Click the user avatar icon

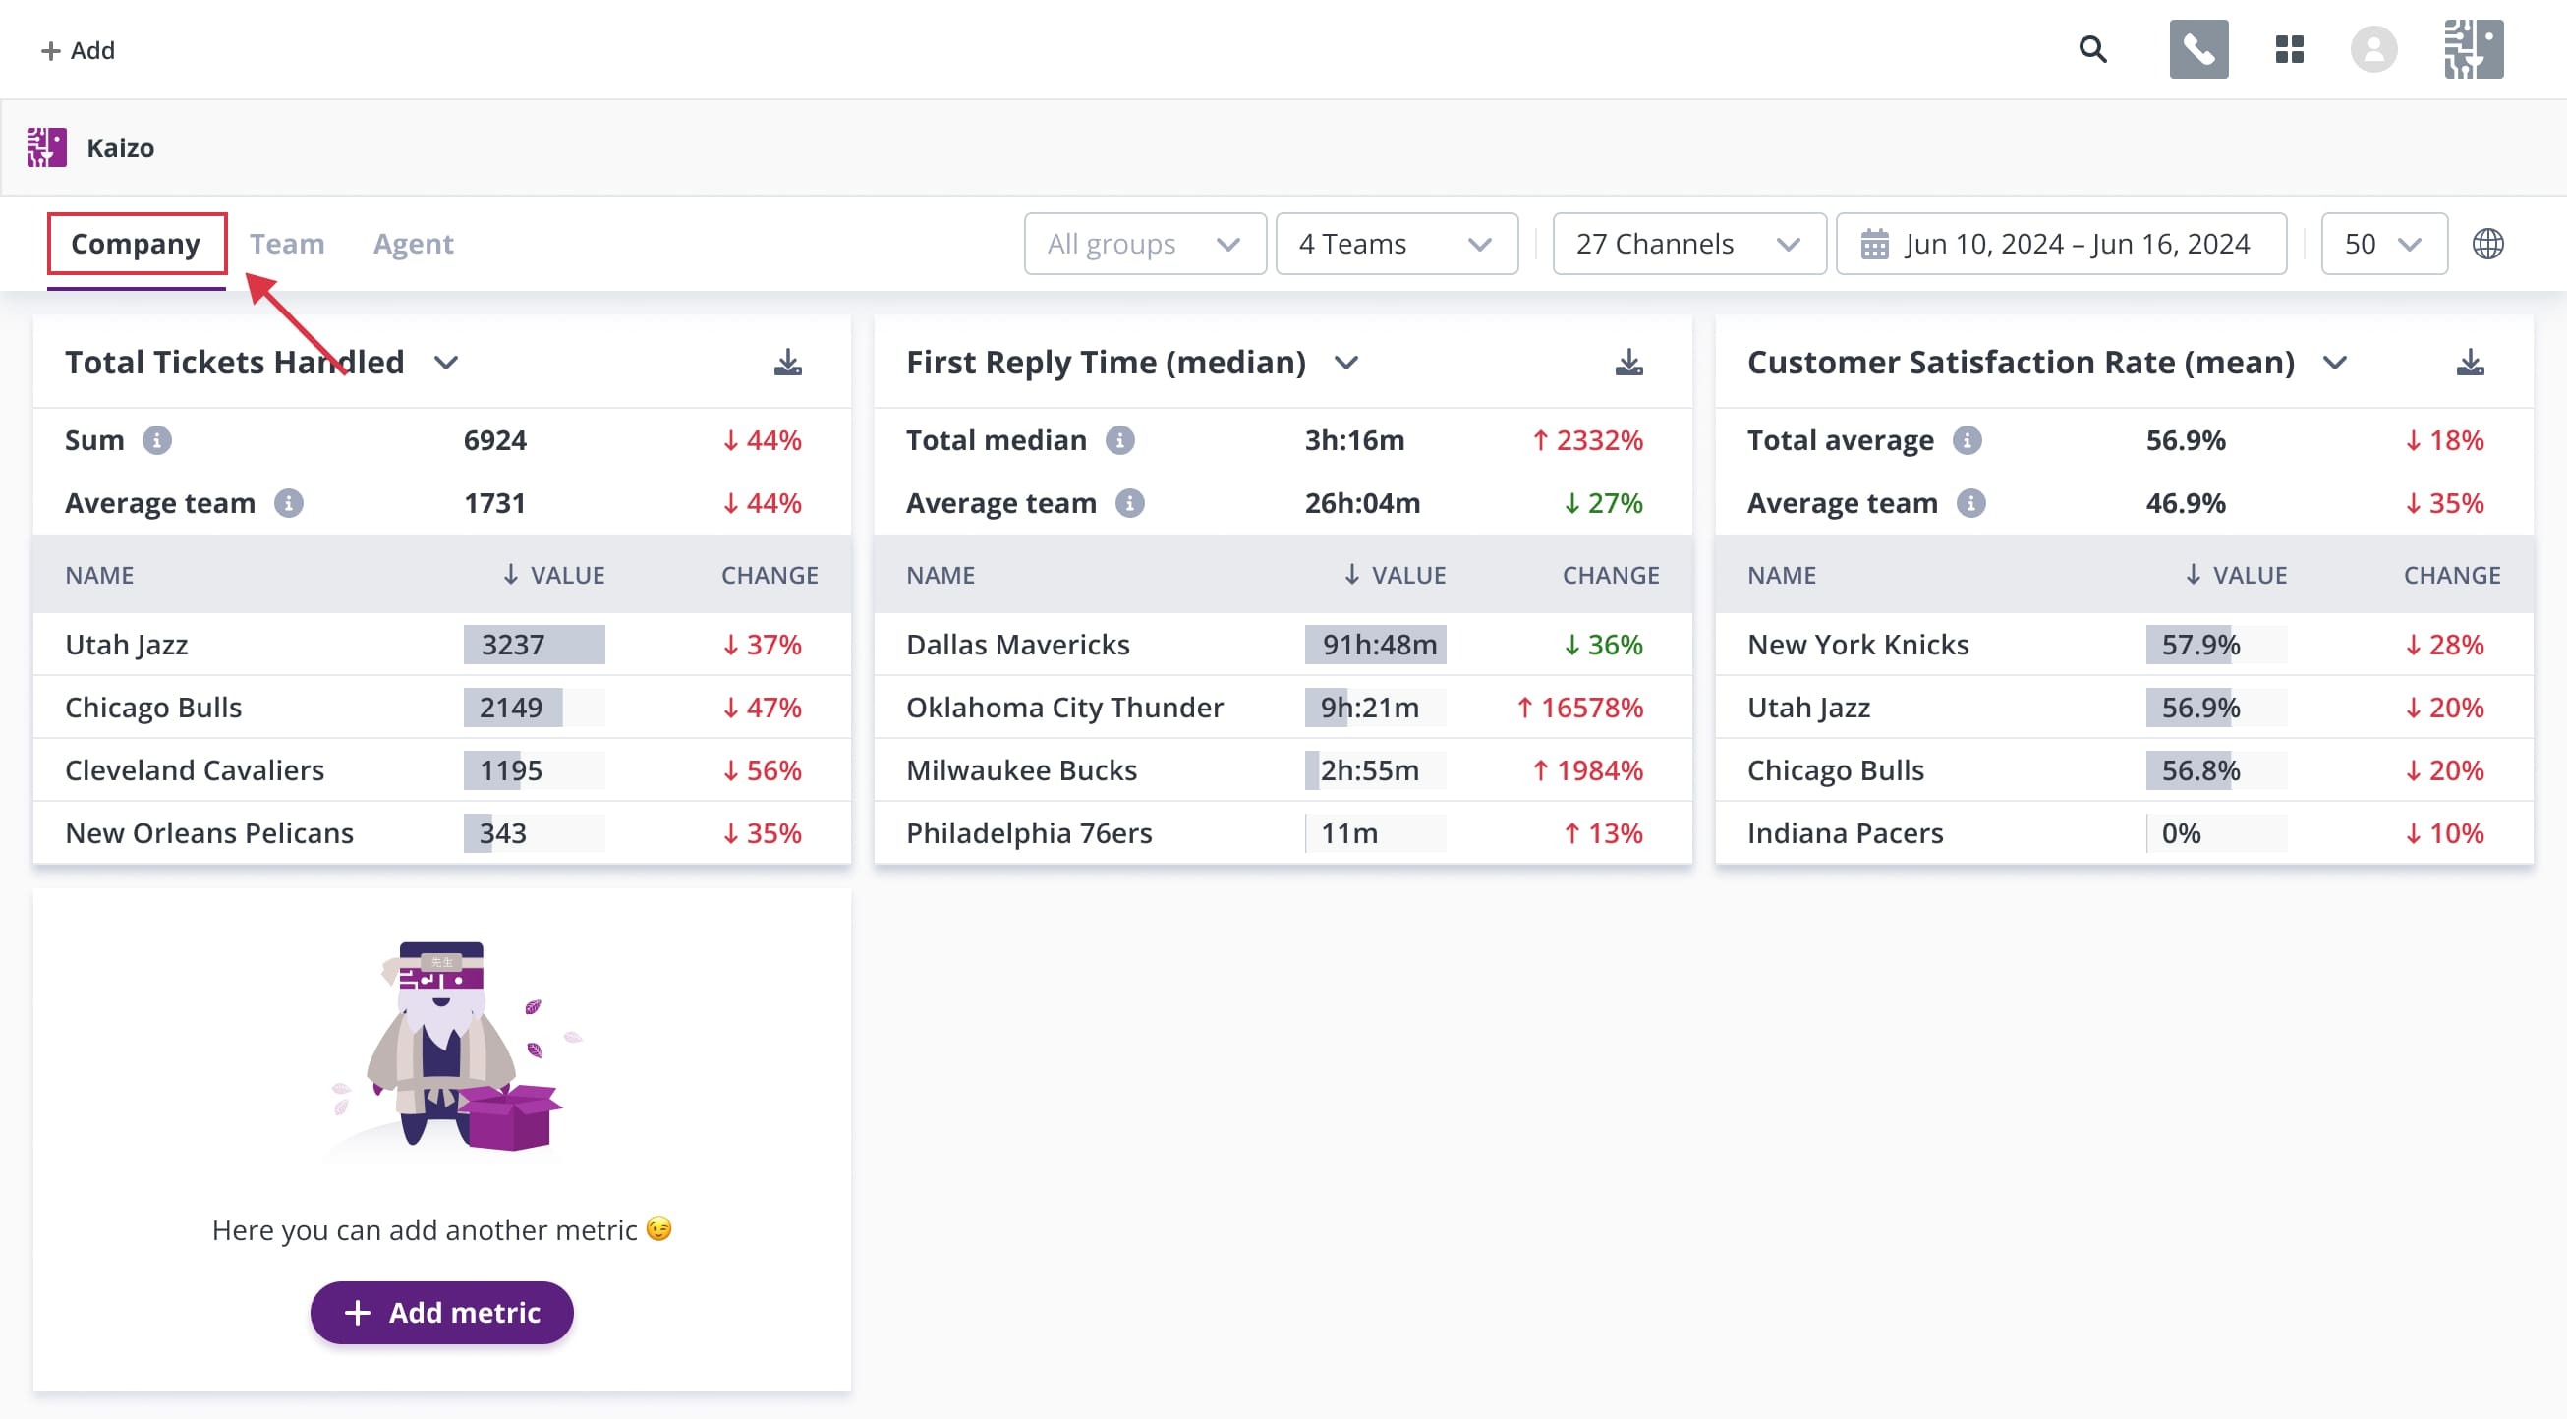click(x=2372, y=49)
